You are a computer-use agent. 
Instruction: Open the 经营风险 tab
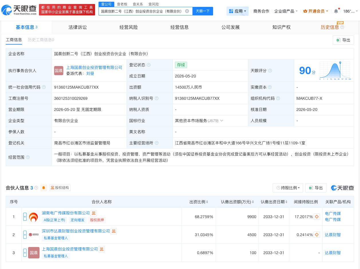(129, 27)
